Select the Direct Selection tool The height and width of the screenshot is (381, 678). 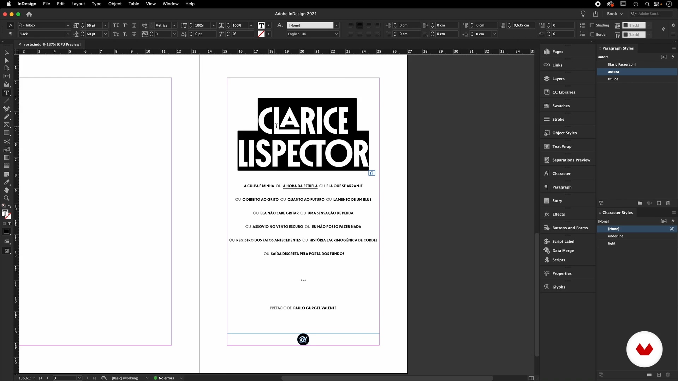6,60
